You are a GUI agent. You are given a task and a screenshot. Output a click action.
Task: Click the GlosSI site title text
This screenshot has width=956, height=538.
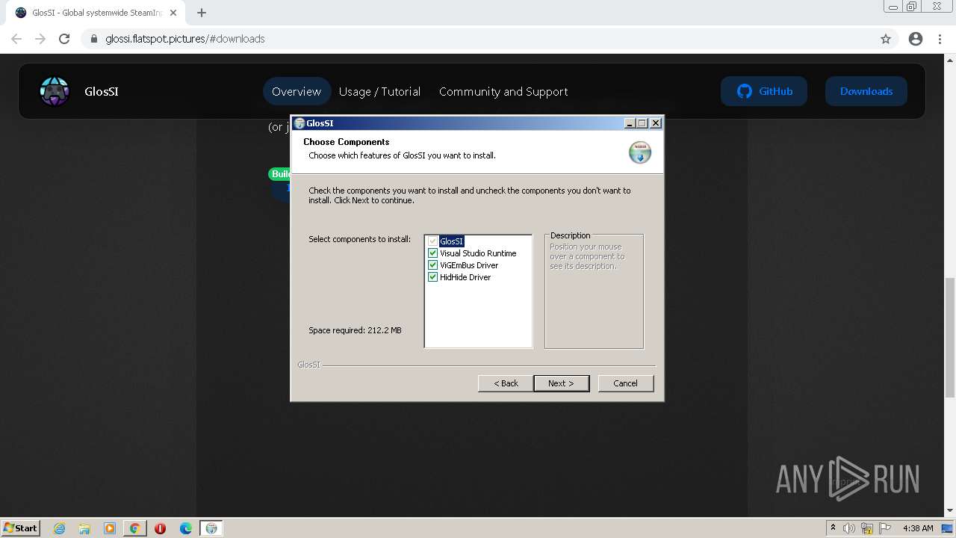(x=102, y=91)
